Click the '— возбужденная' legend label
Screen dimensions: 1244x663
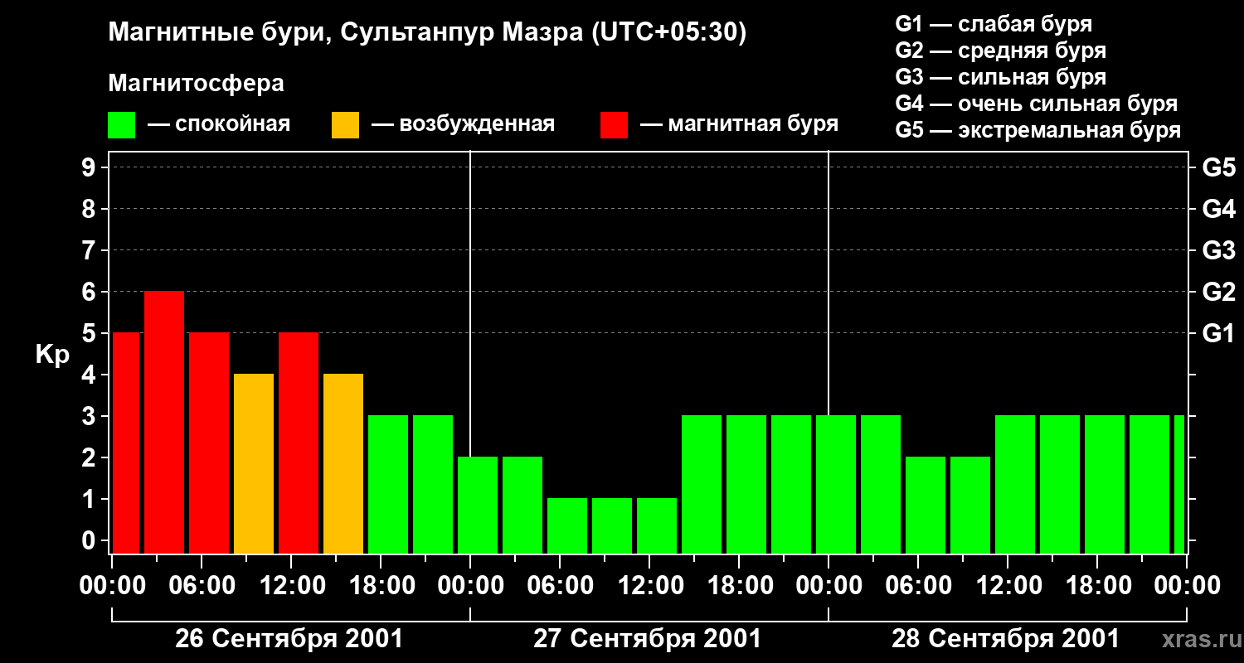(x=463, y=125)
